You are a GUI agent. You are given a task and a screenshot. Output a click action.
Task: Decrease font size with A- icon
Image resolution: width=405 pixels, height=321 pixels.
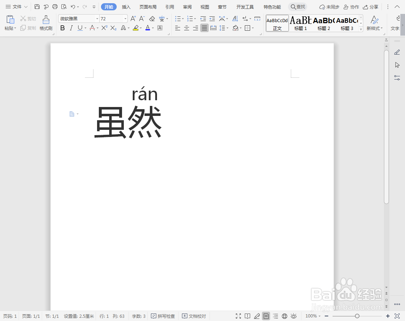click(x=142, y=19)
